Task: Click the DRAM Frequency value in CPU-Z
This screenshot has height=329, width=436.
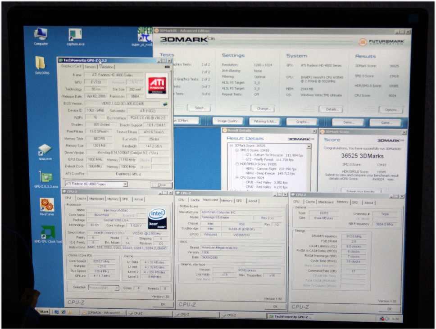Action: click(354, 236)
